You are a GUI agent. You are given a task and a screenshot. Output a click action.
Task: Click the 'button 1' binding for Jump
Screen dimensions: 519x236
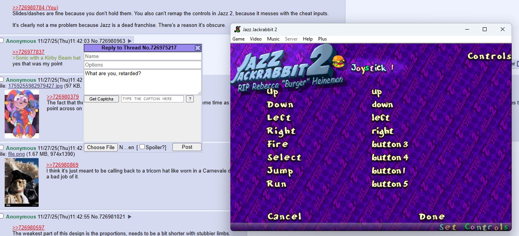point(389,171)
